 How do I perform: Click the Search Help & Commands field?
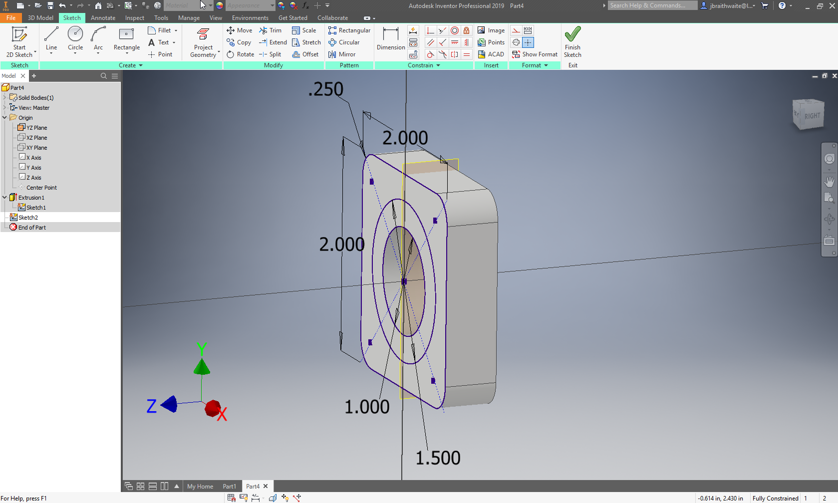click(x=653, y=5)
